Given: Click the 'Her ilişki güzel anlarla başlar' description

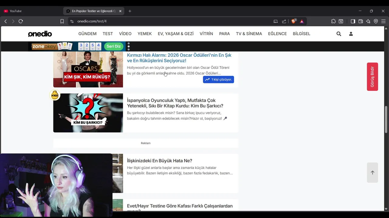Looking at the screenshot, I should click(180, 170).
